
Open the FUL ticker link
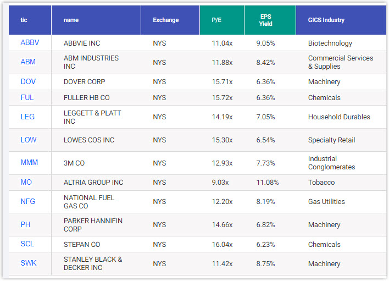[x=27, y=97]
